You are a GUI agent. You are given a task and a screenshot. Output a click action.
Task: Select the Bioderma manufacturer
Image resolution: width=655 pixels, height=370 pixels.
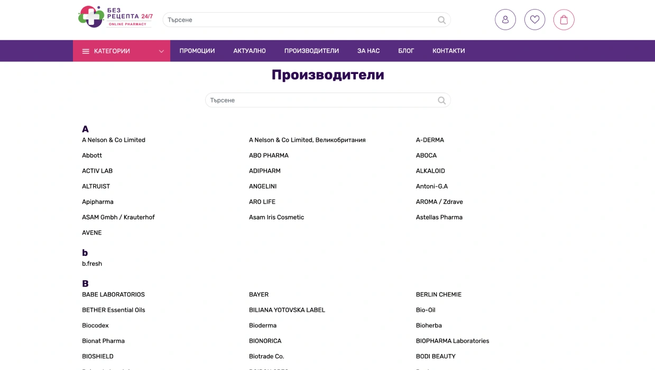click(263, 326)
